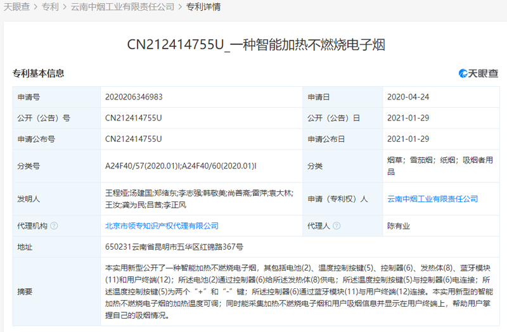Click the help icon beside 代理机构
Image resolution: width=507 pixels, height=332 pixels.
click(55, 226)
